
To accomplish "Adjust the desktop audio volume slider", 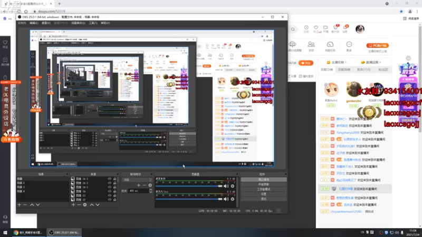I will point(189,186).
